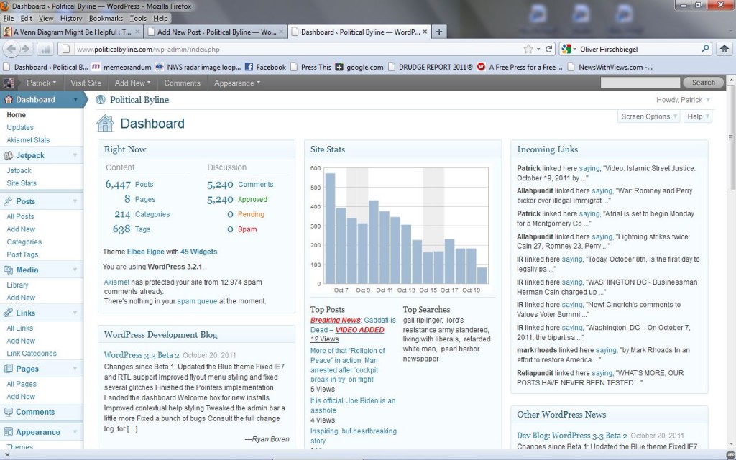The height and width of the screenshot is (460, 736).
Task: Click the browser search box with Oliver Hirschbiegel
Action: 636,50
